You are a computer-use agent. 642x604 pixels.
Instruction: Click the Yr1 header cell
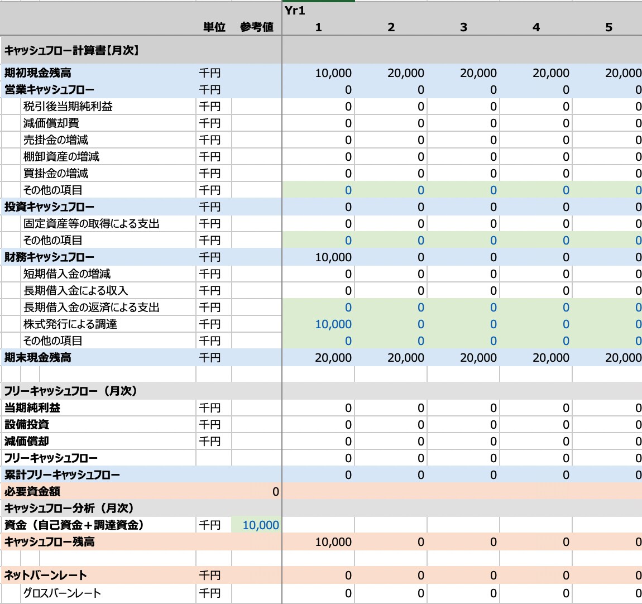tap(294, 11)
